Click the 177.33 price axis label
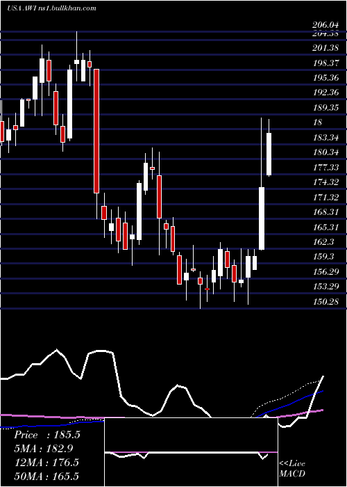Image resolution: width=347 pixels, height=487 pixels. tap(325, 168)
